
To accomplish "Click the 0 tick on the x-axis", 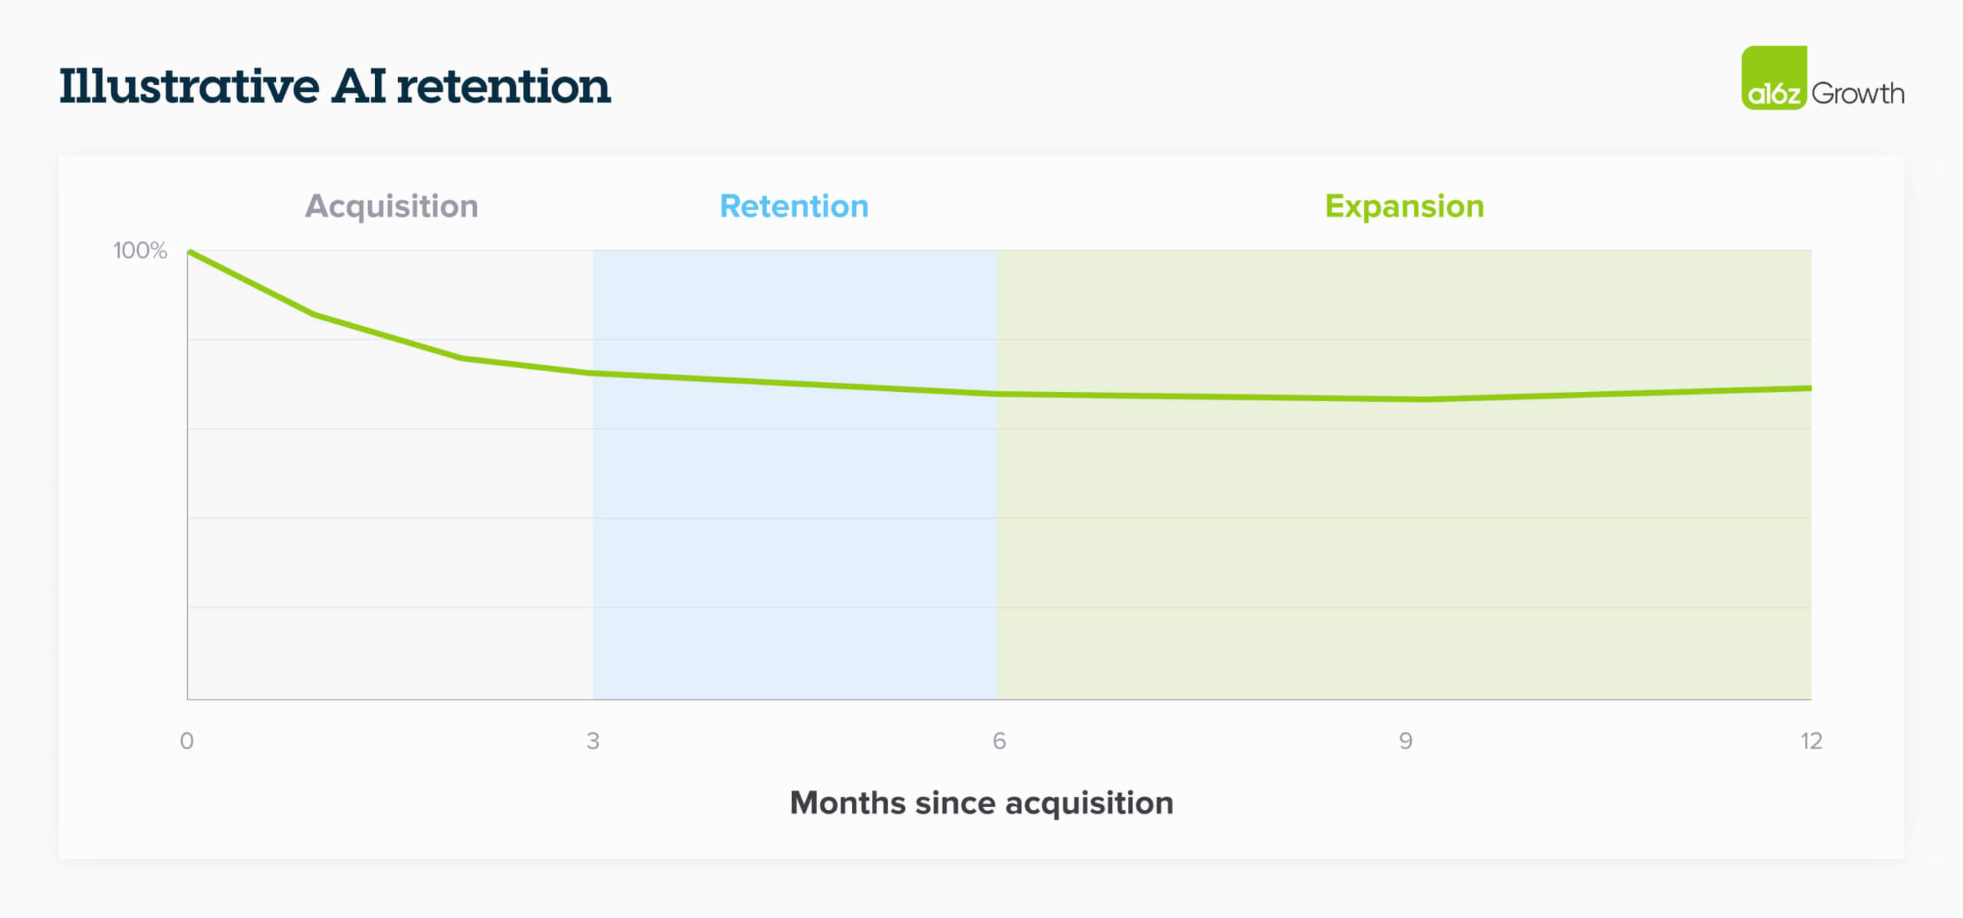I will [x=186, y=741].
